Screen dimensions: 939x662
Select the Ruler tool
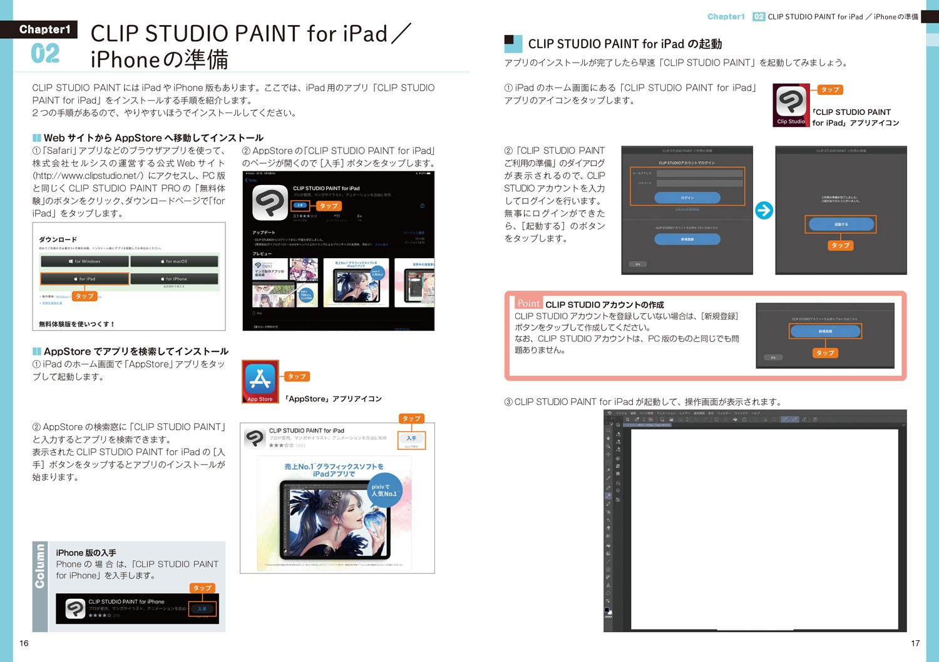tap(608, 578)
